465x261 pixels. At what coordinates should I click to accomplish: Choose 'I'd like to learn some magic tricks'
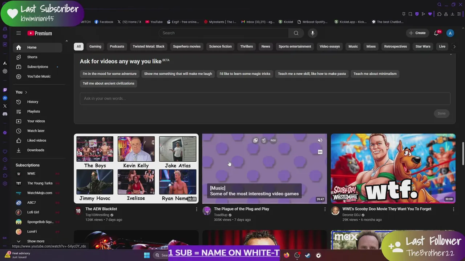click(x=245, y=74)
